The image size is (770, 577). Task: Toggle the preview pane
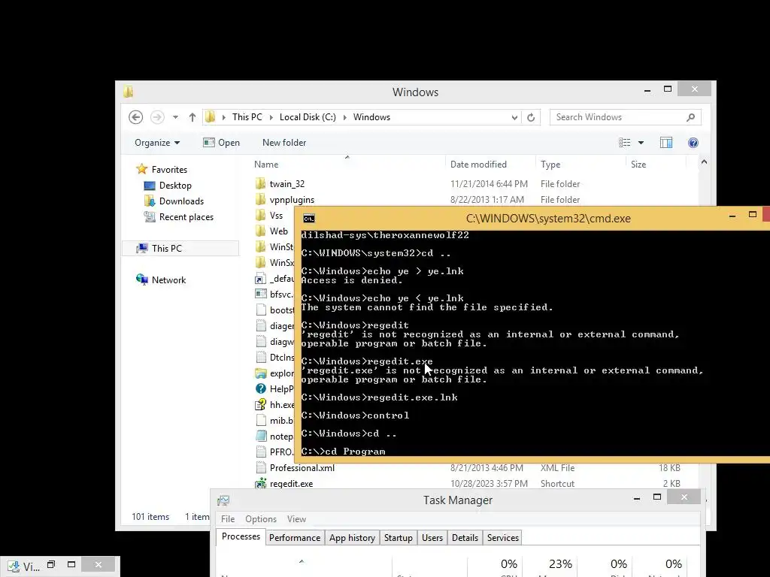[666, 143]
